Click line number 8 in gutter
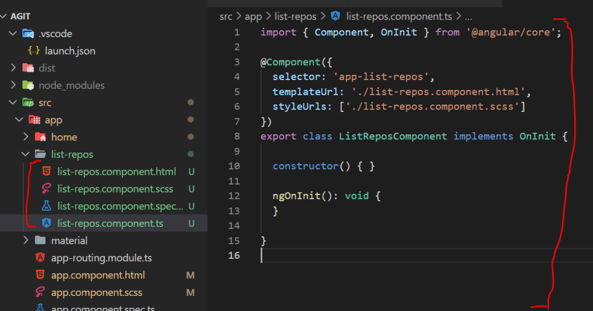Screen dimensions: 593x311 (x=236, y=136)
